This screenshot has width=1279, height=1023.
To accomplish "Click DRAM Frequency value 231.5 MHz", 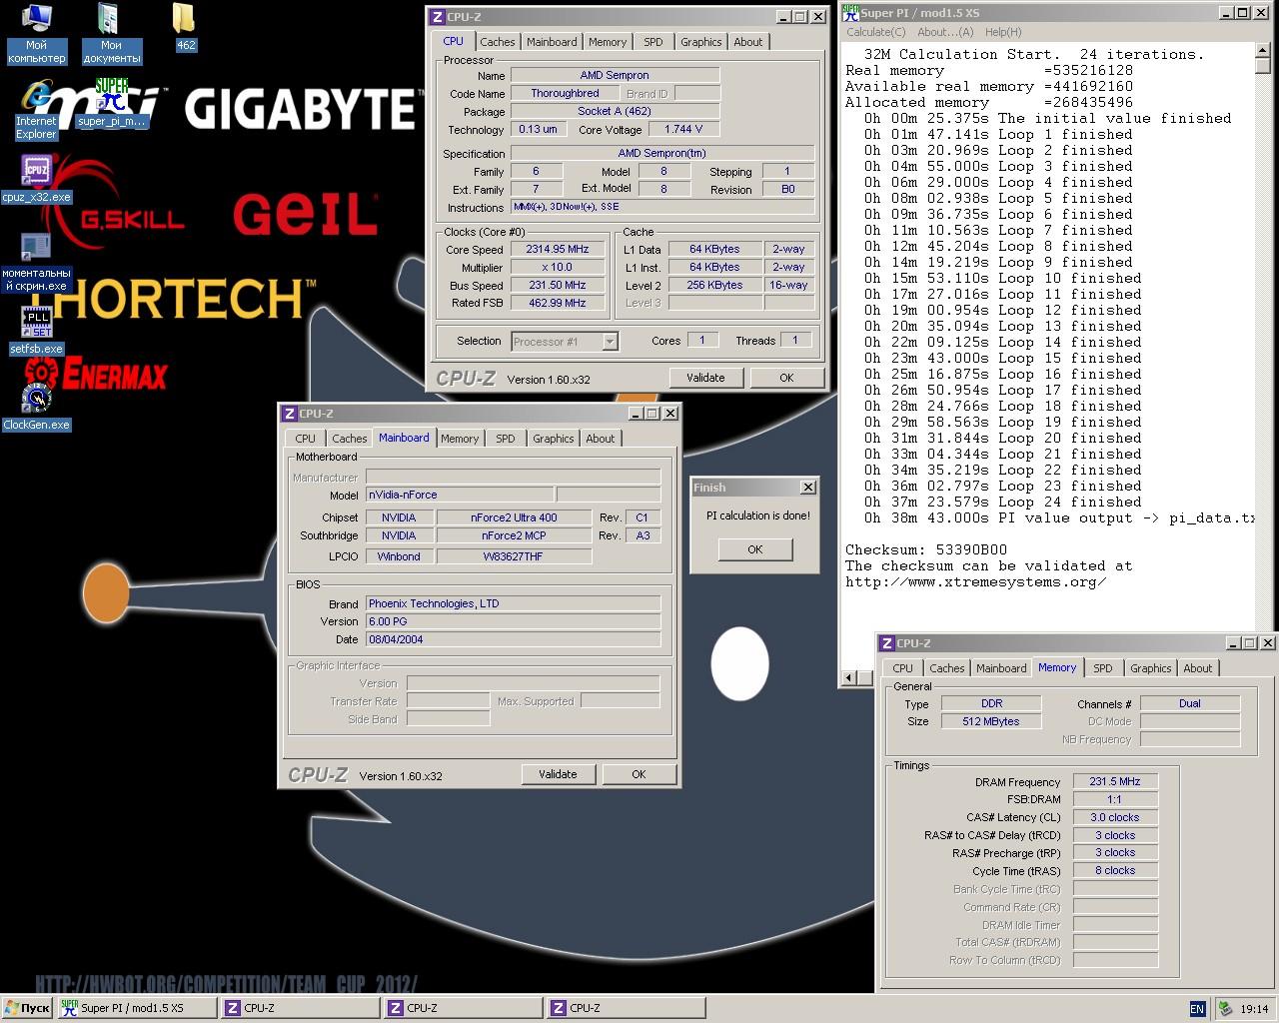I will 1115,781.
